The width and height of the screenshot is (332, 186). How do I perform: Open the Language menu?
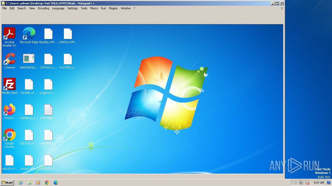pos(58,8)
